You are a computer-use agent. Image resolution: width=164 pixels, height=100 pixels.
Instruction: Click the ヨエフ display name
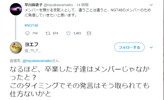(x=31, y=44)
